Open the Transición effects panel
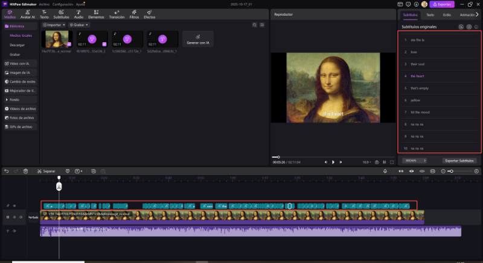This screenshot has width=483, height=263. pos(117,14)
